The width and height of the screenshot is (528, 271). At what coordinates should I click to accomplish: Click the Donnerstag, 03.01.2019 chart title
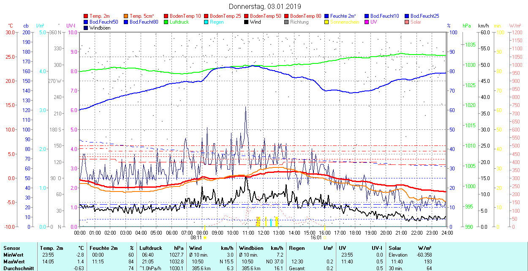(x=265, y=6)
